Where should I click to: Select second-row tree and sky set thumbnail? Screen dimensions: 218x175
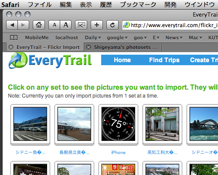[74, 170]
